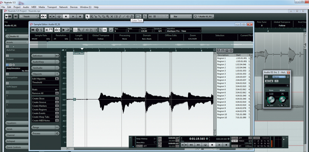Open the Sends inspector tab
Screen dimensions: 309x152
coord(17,129)
